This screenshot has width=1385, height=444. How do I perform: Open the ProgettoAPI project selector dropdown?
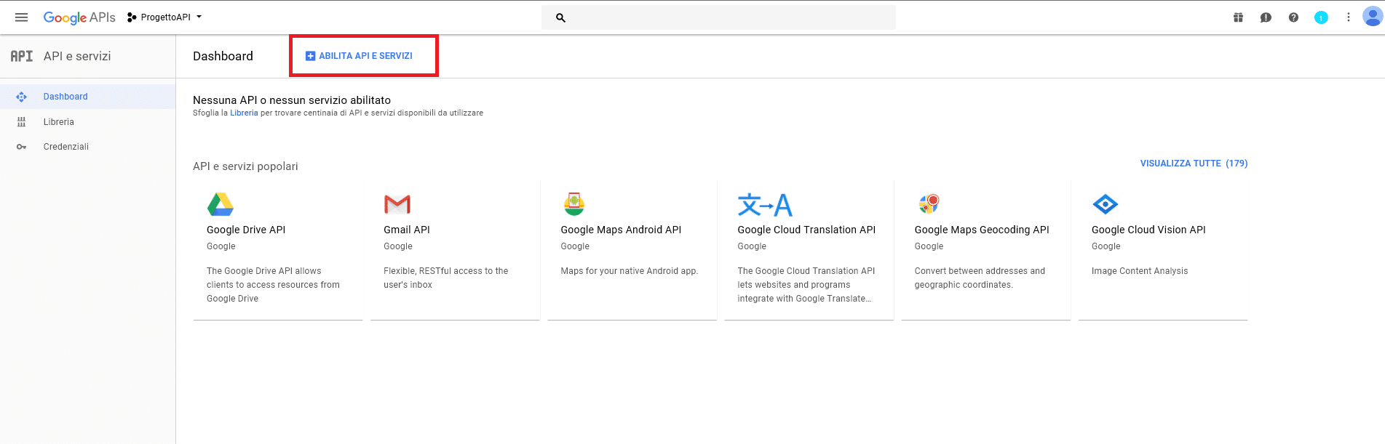tap(164, 17)
